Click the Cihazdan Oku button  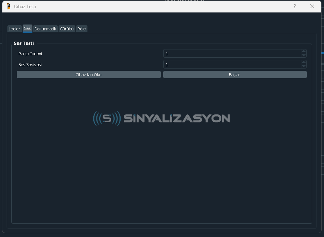(x=89, y=75)
